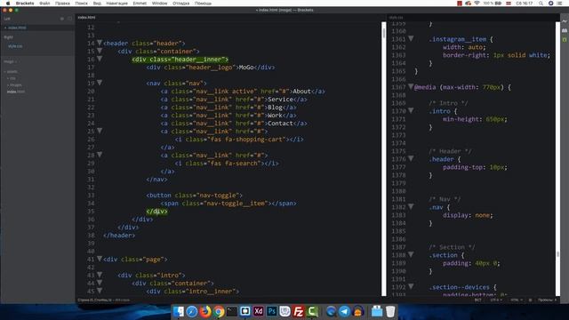
Task: Launch Photoshop from the dock
Action: (271, 311)
